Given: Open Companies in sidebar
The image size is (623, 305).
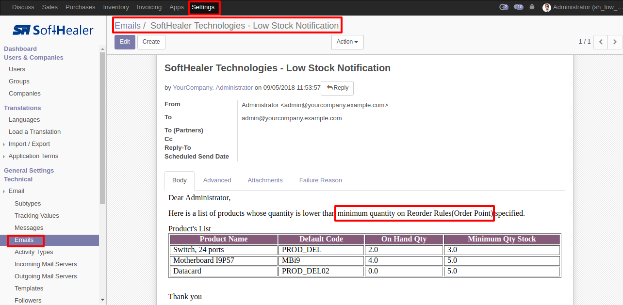Looking at the screenshot, I should pos(25,94).
